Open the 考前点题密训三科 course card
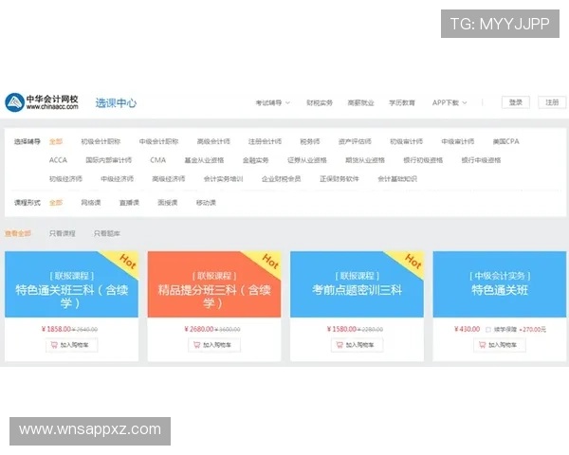This screenshot has height=455, width=569. pyautogui.click(x=357, y=284)
